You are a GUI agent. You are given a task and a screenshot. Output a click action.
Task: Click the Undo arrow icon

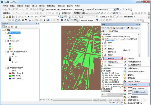29,17
